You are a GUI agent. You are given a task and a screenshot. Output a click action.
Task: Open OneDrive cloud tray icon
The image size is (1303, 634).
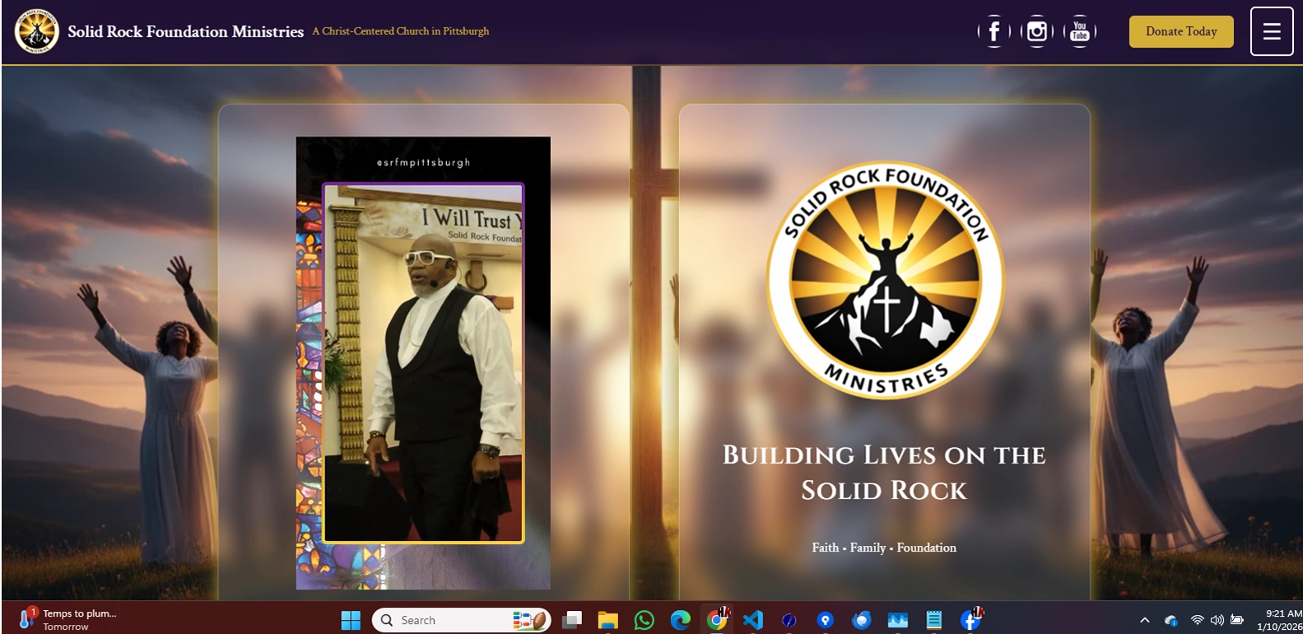1170,620
